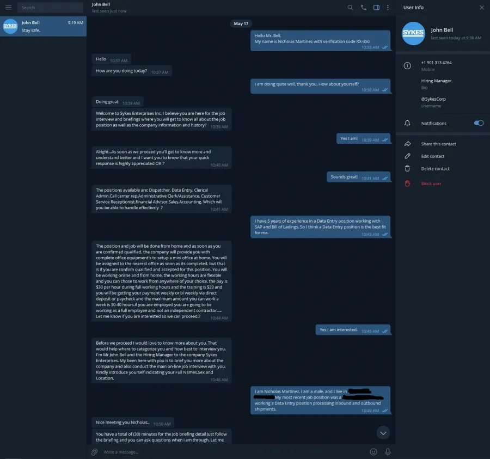Open the three-dot chat options menu
The image size is (490, 459).
[x=388, y=8]
